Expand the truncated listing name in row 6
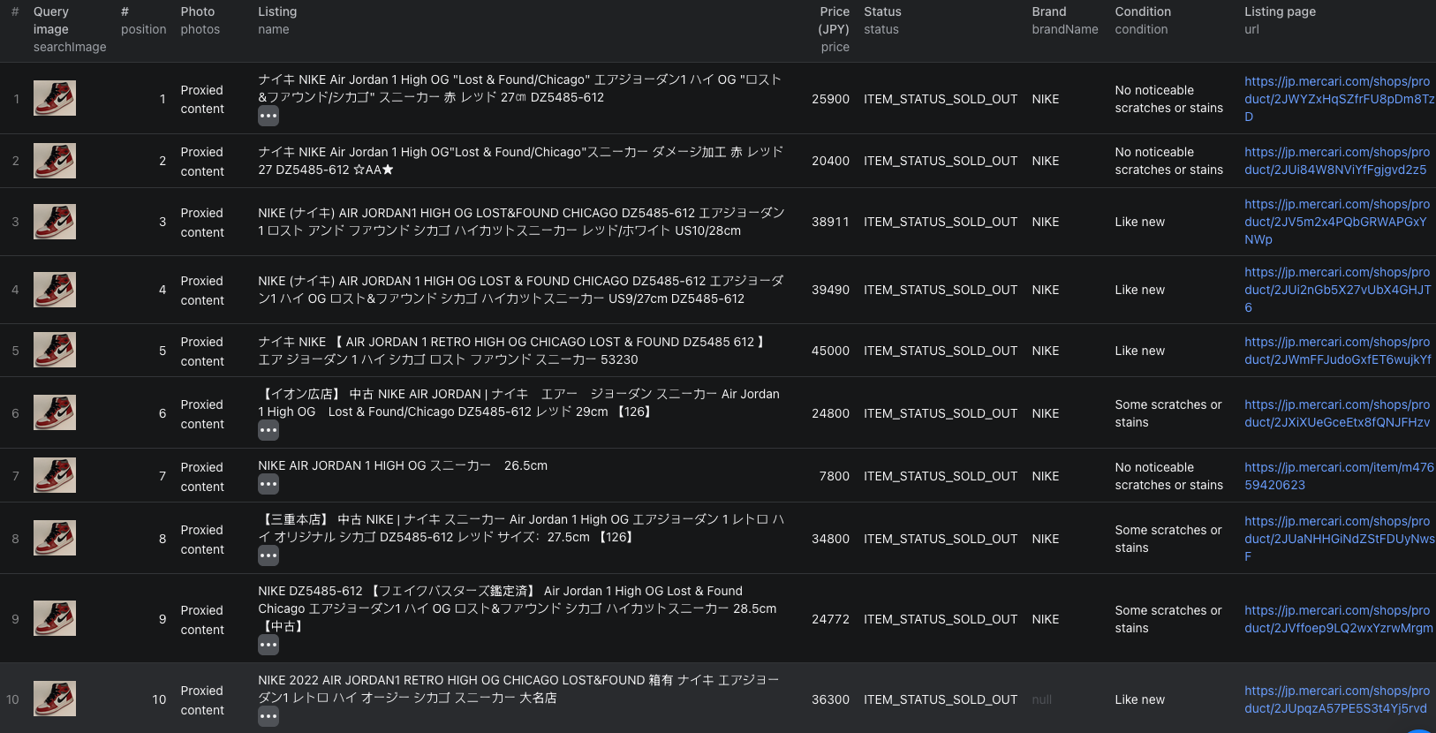This screenshot has height=733, width=1436. pos(268,430)
